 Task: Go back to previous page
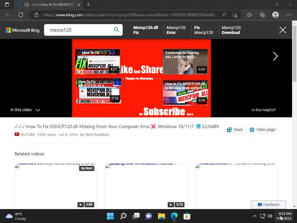pos(8,15)
